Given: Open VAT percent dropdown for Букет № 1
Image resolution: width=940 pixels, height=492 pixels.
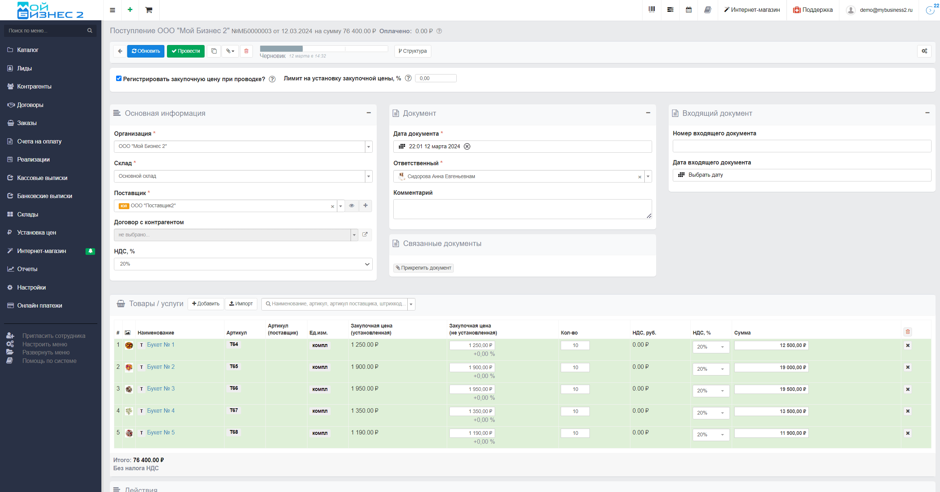Looking at the screenshot, I should 710,347.
